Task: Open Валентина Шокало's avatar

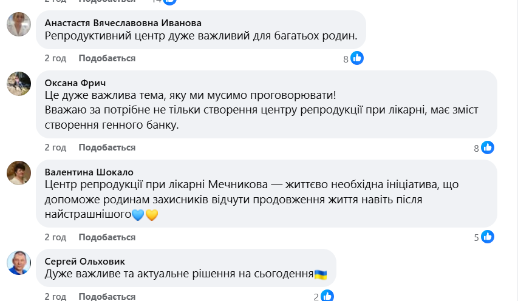Action: pyautogui.click(x=19, y=172)
